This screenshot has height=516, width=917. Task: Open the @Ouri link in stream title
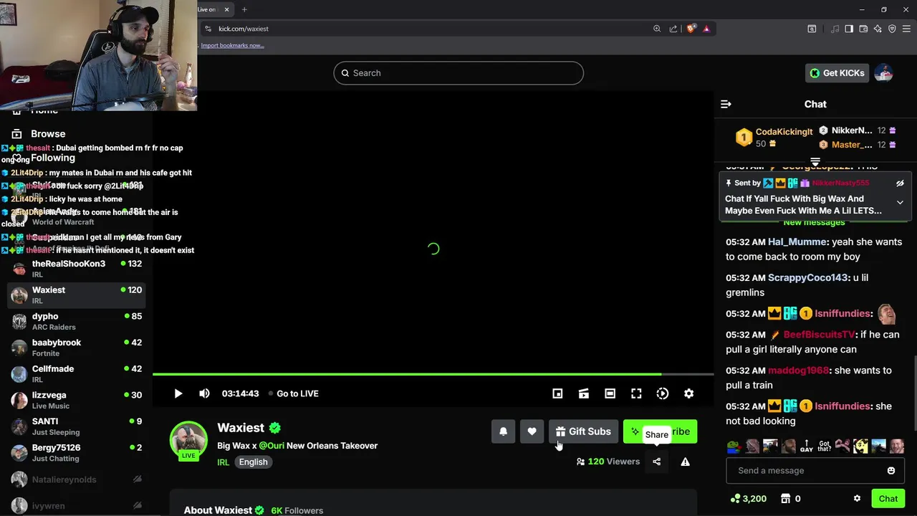pos(272,446)
